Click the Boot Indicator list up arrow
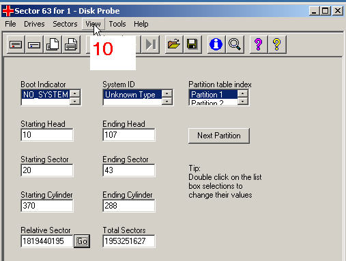This screenshot has height=261, width=346. [x=75, y=93]
